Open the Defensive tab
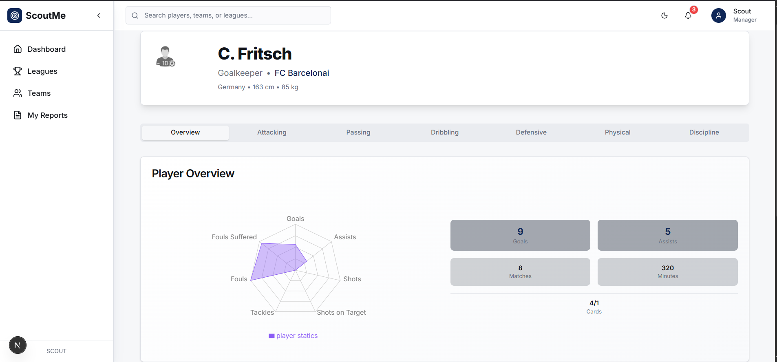 click(x=531, y=132)
